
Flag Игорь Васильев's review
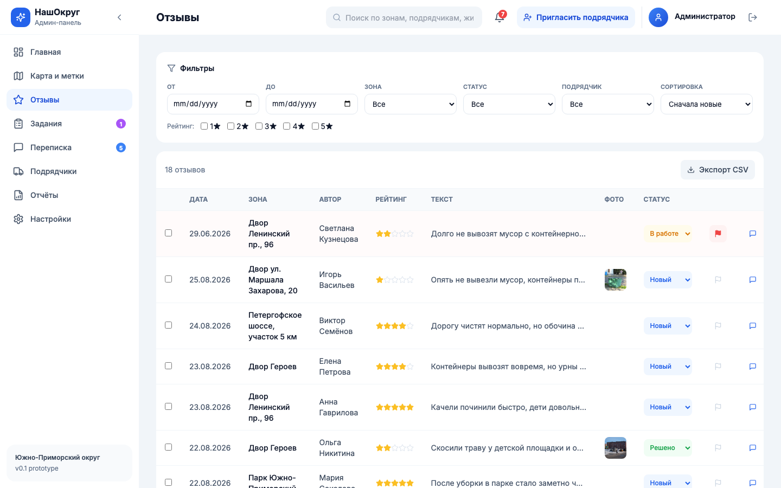(x=718, y=280)
